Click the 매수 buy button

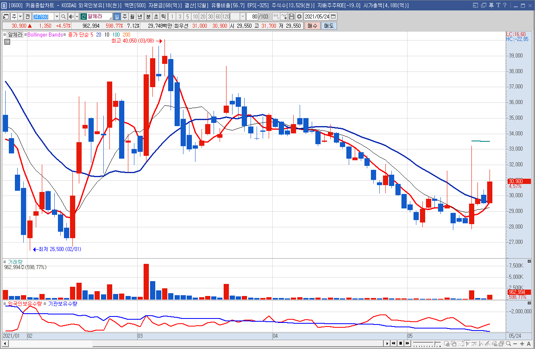(313, 26)
